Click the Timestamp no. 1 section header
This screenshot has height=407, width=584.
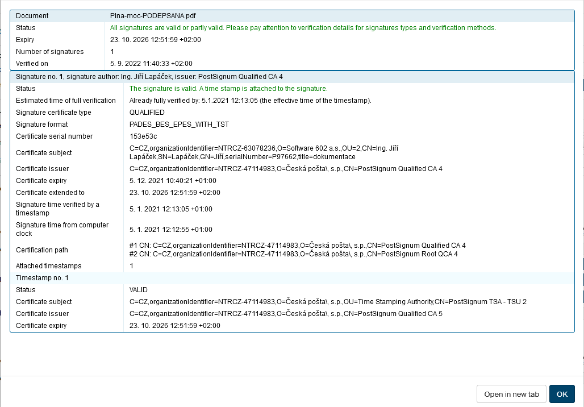tap(42, 278)
